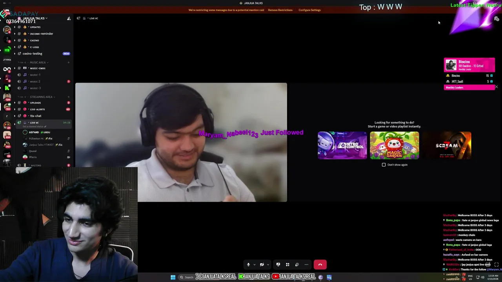
Task: Open the green KB server icon
Action: 7,50
